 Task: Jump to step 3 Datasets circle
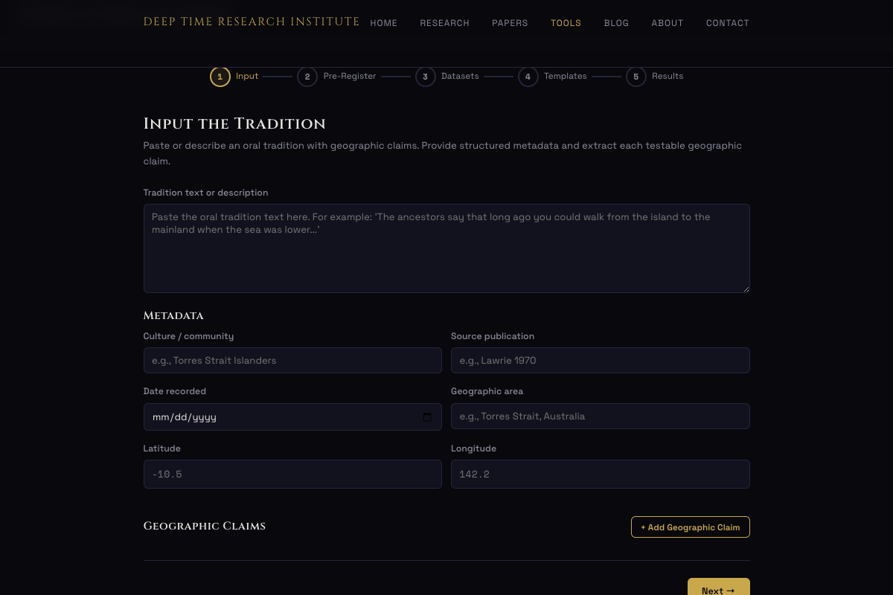pos(425,77)
